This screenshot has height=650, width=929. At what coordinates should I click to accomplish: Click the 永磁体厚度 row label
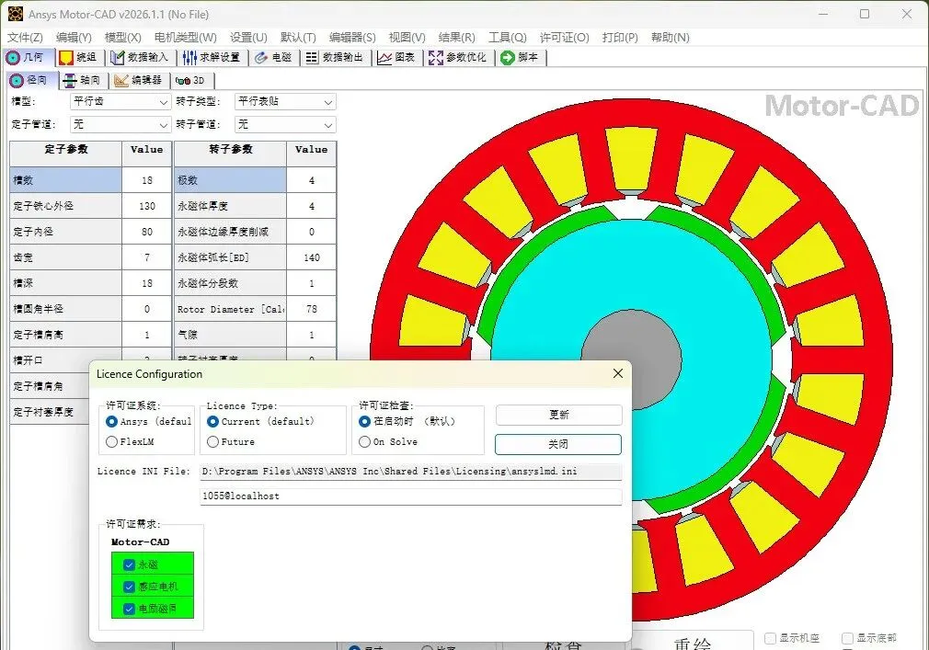(x=231, y=206)
